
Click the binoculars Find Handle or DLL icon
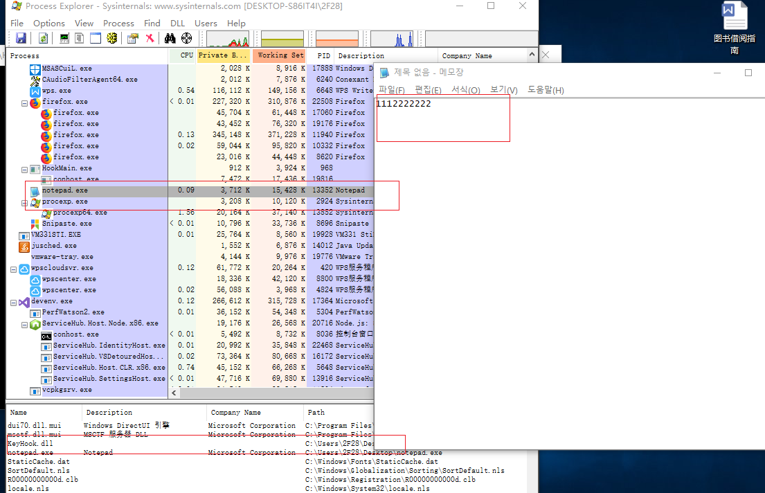[x=170, y=38]
